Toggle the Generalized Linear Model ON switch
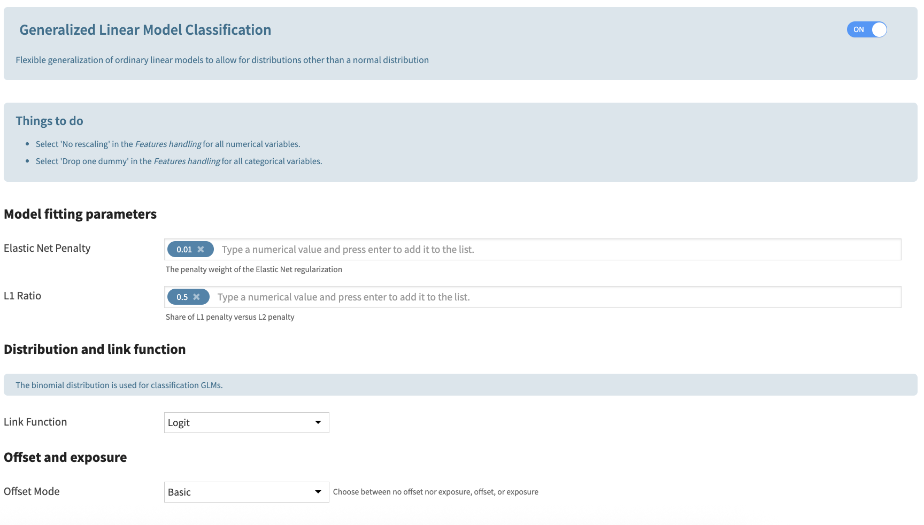The image size is (924, 525). click(866, 30)
